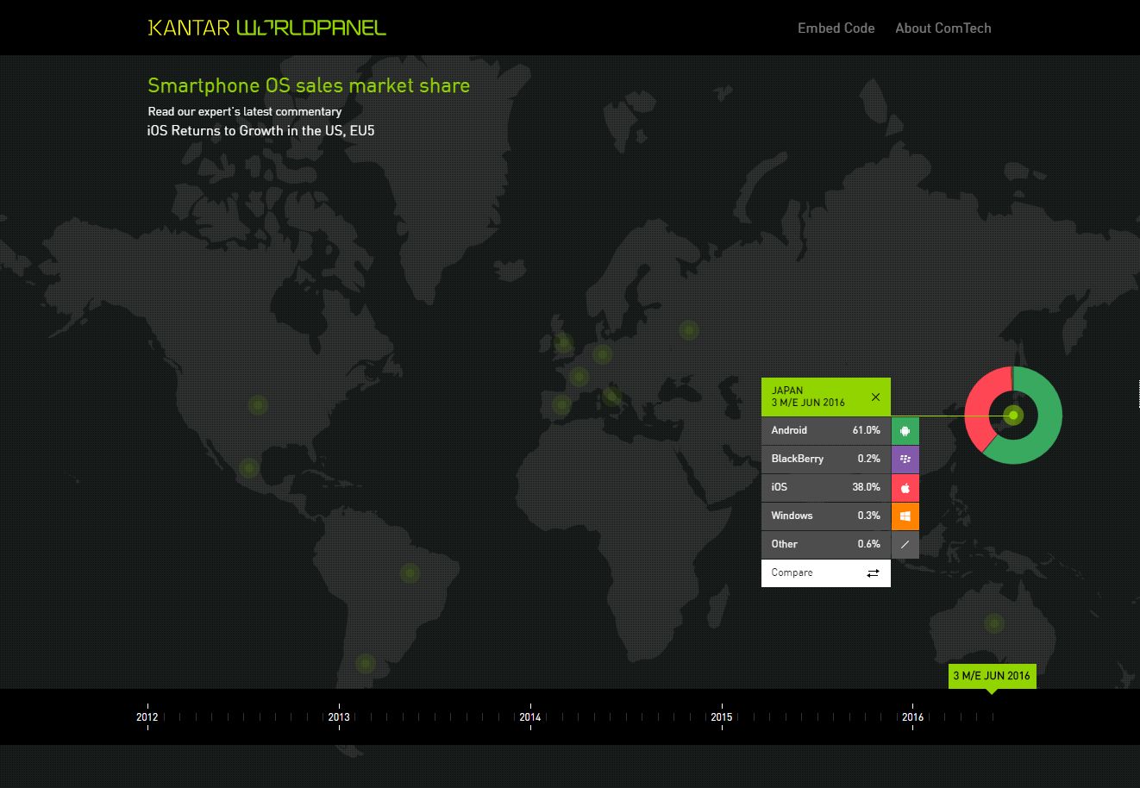Click the Other 0.6% row

(826, 545)
